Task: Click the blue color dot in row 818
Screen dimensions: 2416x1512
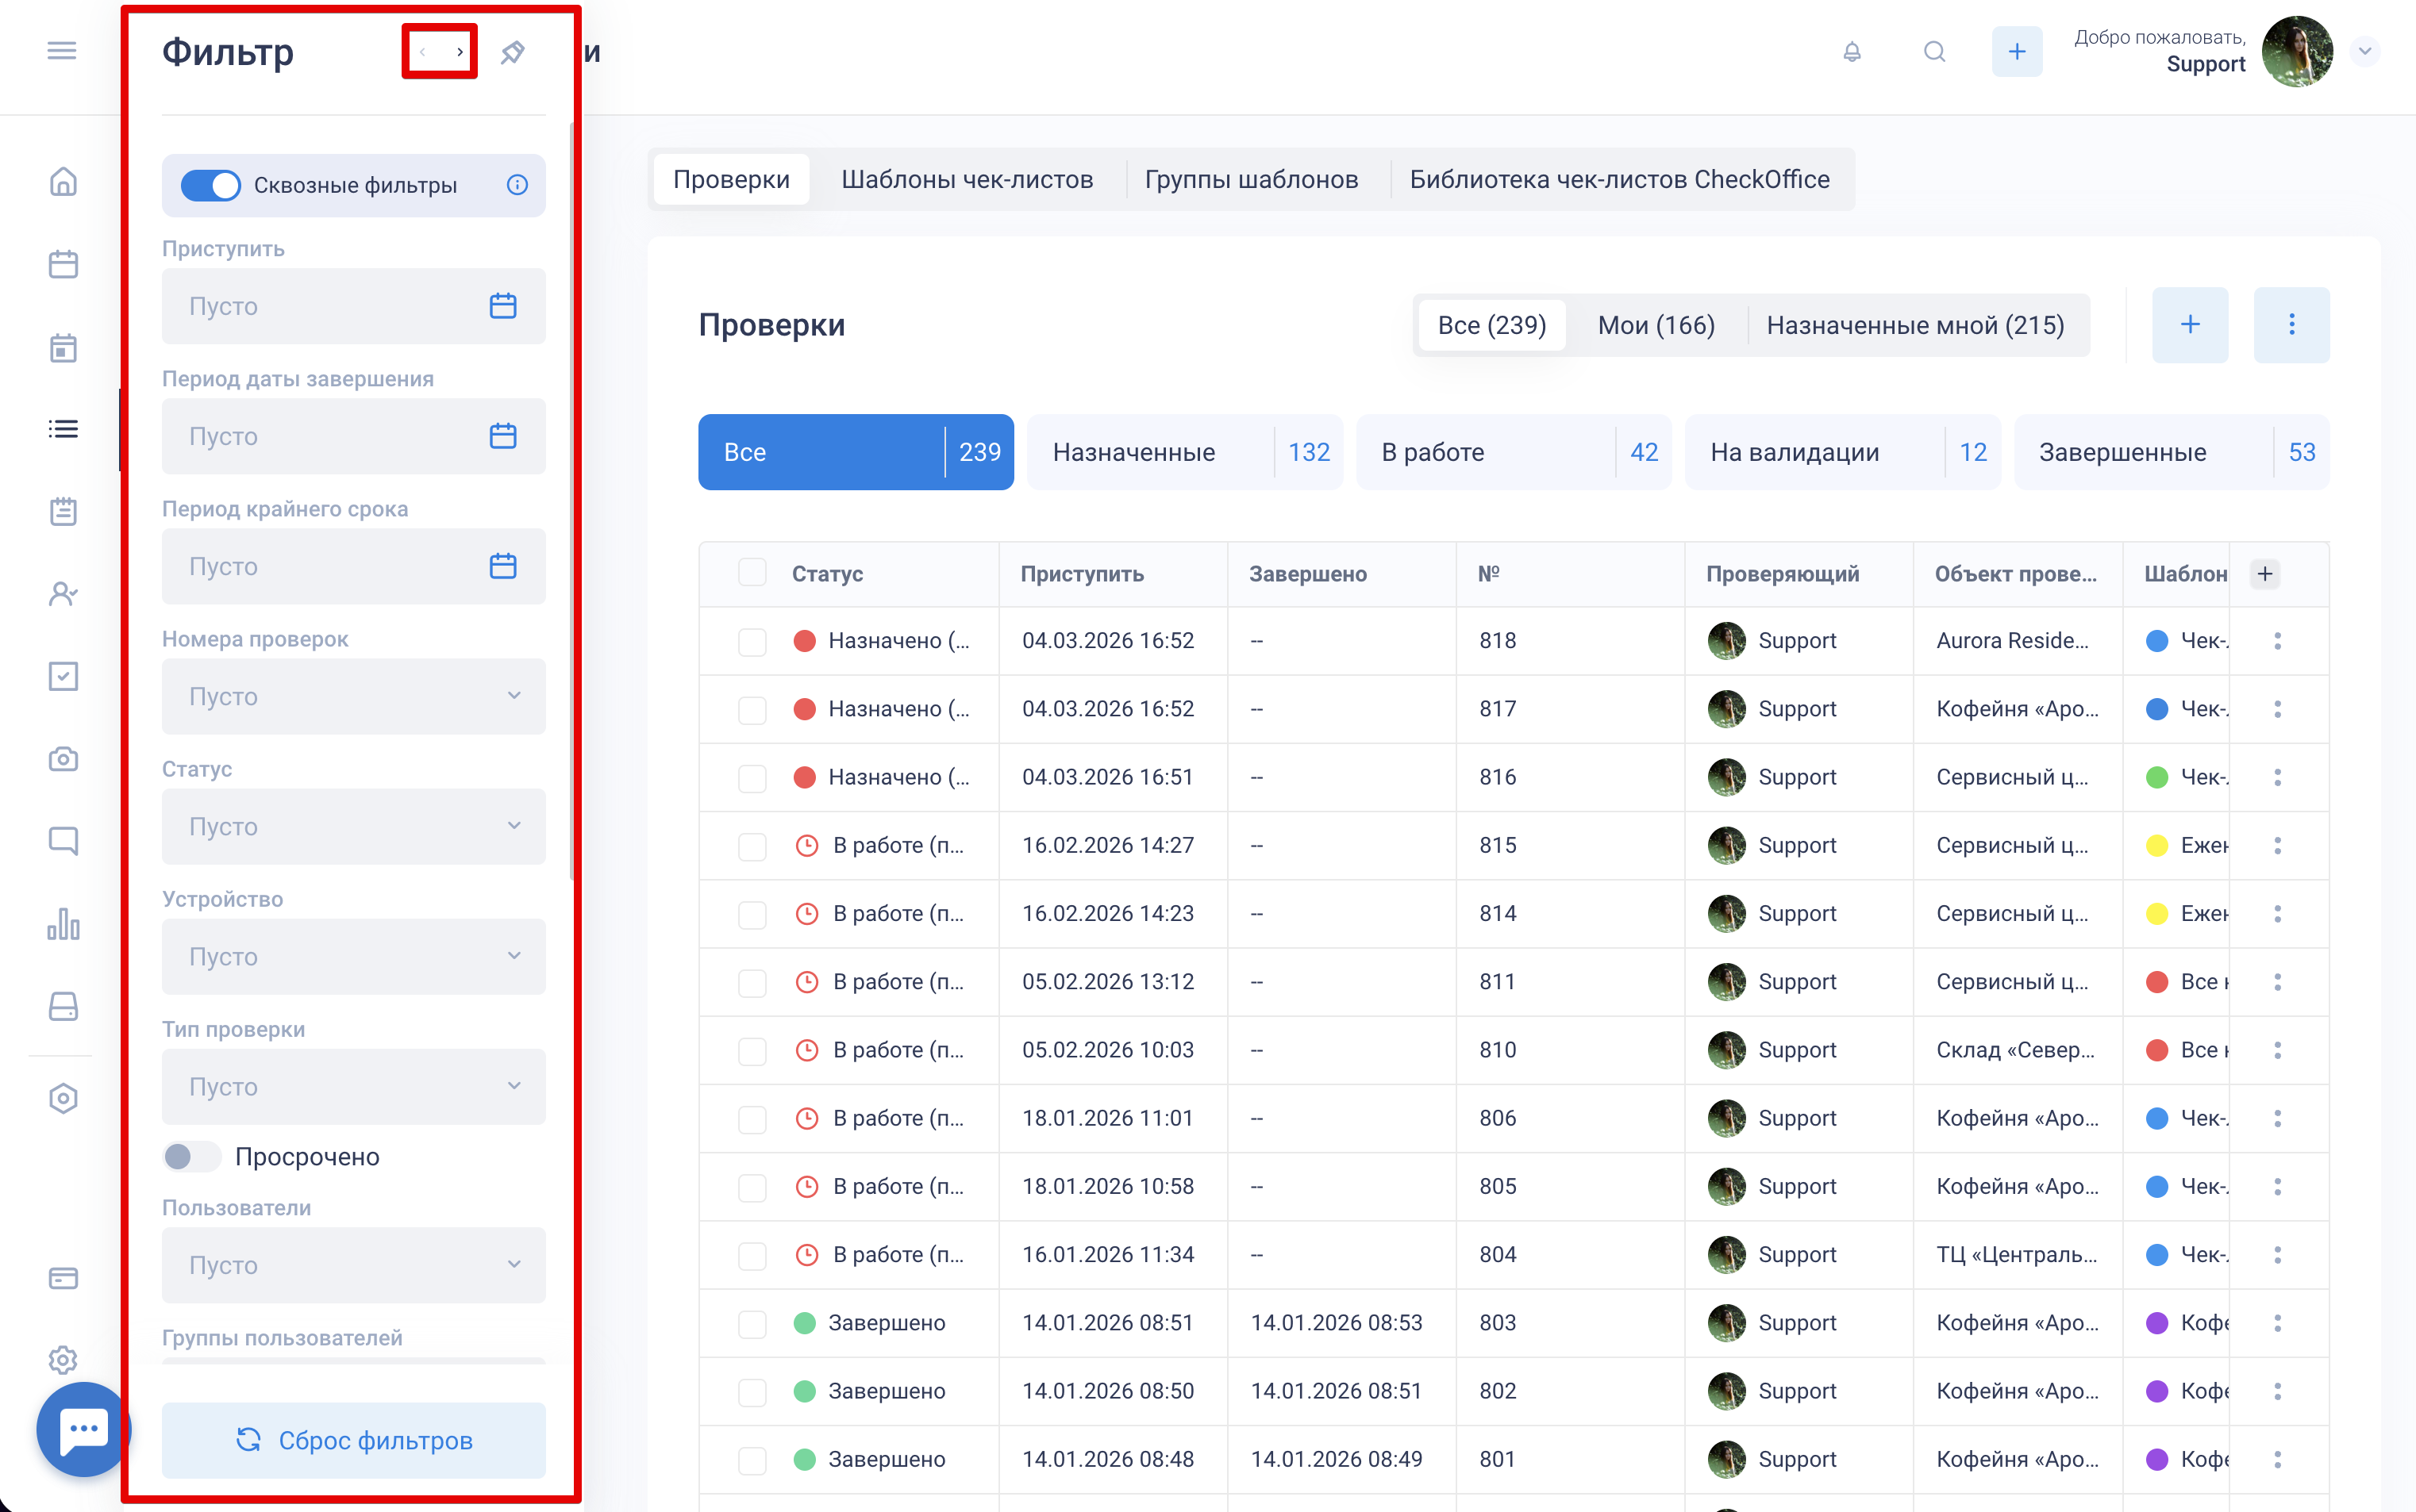Action: [2157, 641]
